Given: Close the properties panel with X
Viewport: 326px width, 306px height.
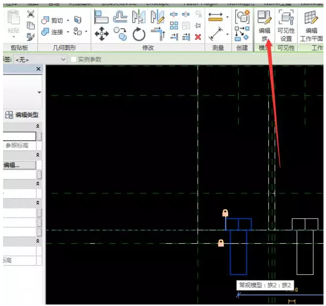Looking at the screenshot, I should pos(39,70).
